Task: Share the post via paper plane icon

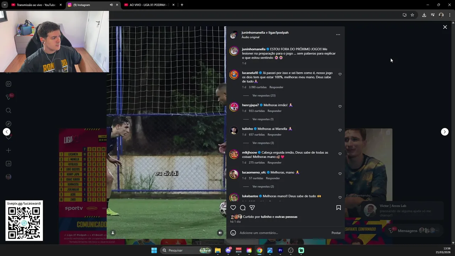Action: click(252, 208)
